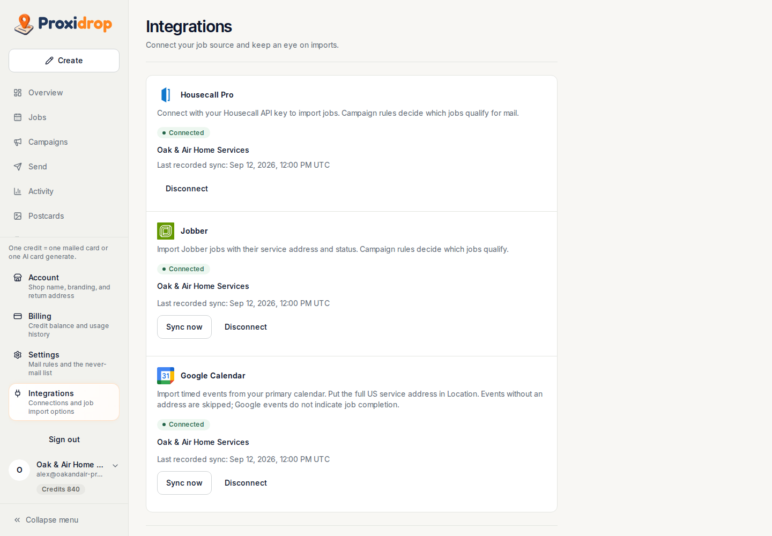Open the Postcards menu label

pyautogui.click(x=46, y=216)
